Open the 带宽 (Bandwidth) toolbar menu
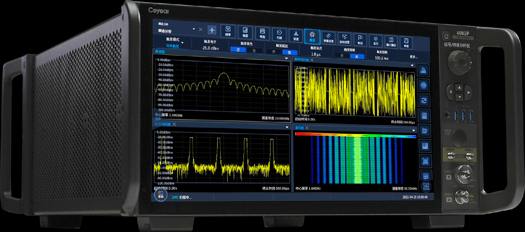Viewport: 525px width, 232px height. (x=262, y=33)
